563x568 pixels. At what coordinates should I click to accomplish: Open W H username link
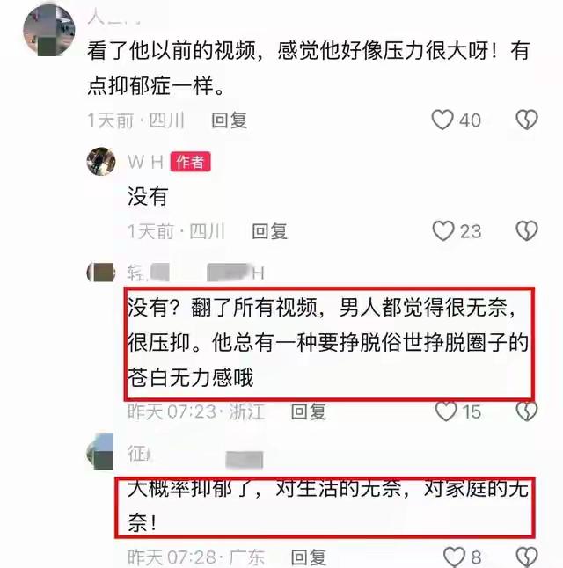point(145,162)
